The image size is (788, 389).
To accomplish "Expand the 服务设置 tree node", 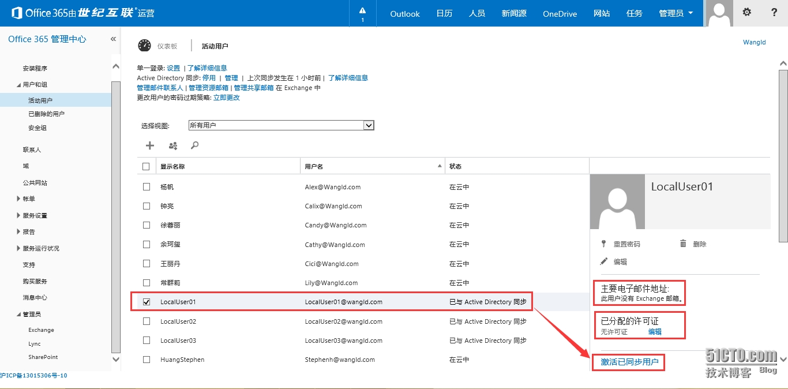I will (19, 215).
